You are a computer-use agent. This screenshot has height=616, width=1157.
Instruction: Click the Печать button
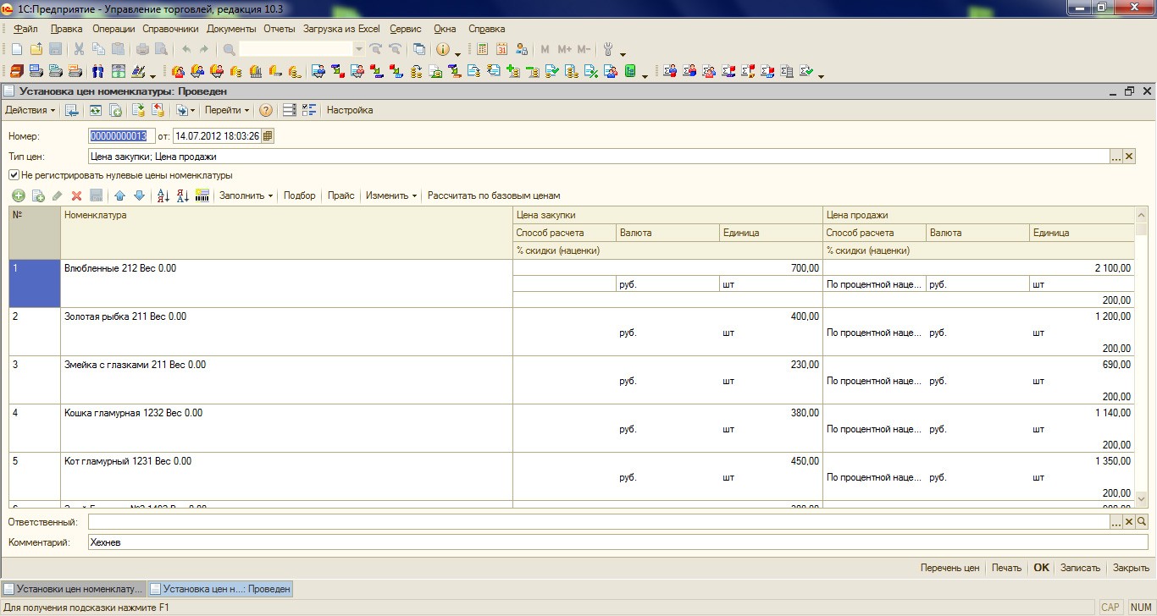1006,568
